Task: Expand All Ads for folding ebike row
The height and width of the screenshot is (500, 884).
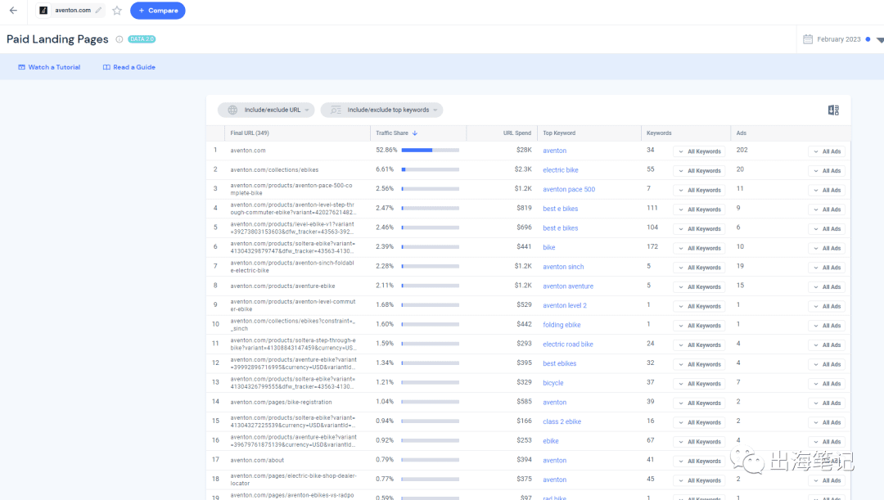Action: point(827,325)
